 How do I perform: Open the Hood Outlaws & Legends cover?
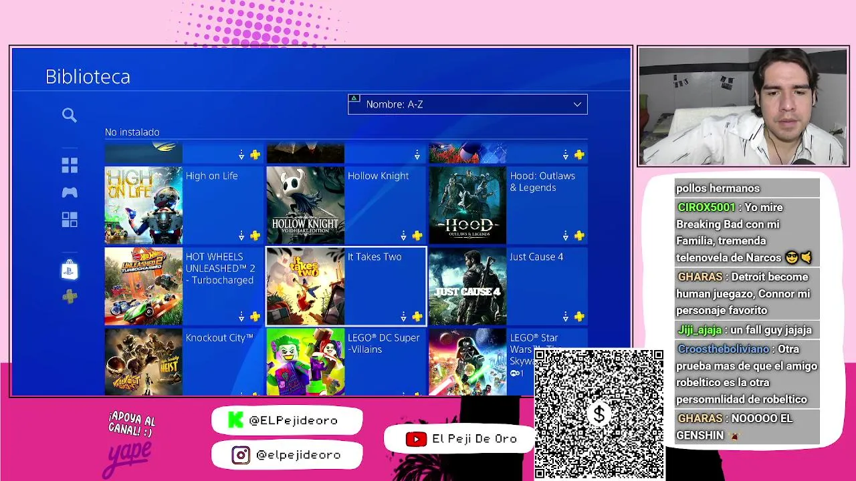(467, 205)
